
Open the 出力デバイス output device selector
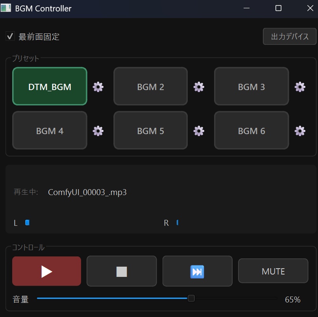[x=290, y=37]
